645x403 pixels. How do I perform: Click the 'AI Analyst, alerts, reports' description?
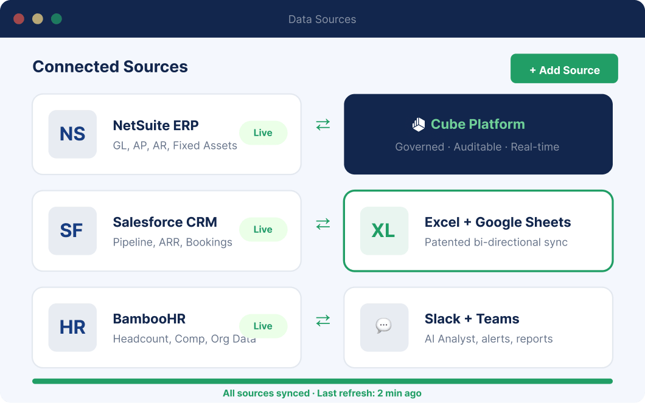489,339
